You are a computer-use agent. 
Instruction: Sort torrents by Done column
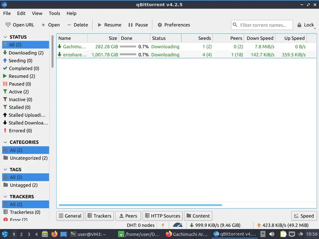tap(135, 38)
